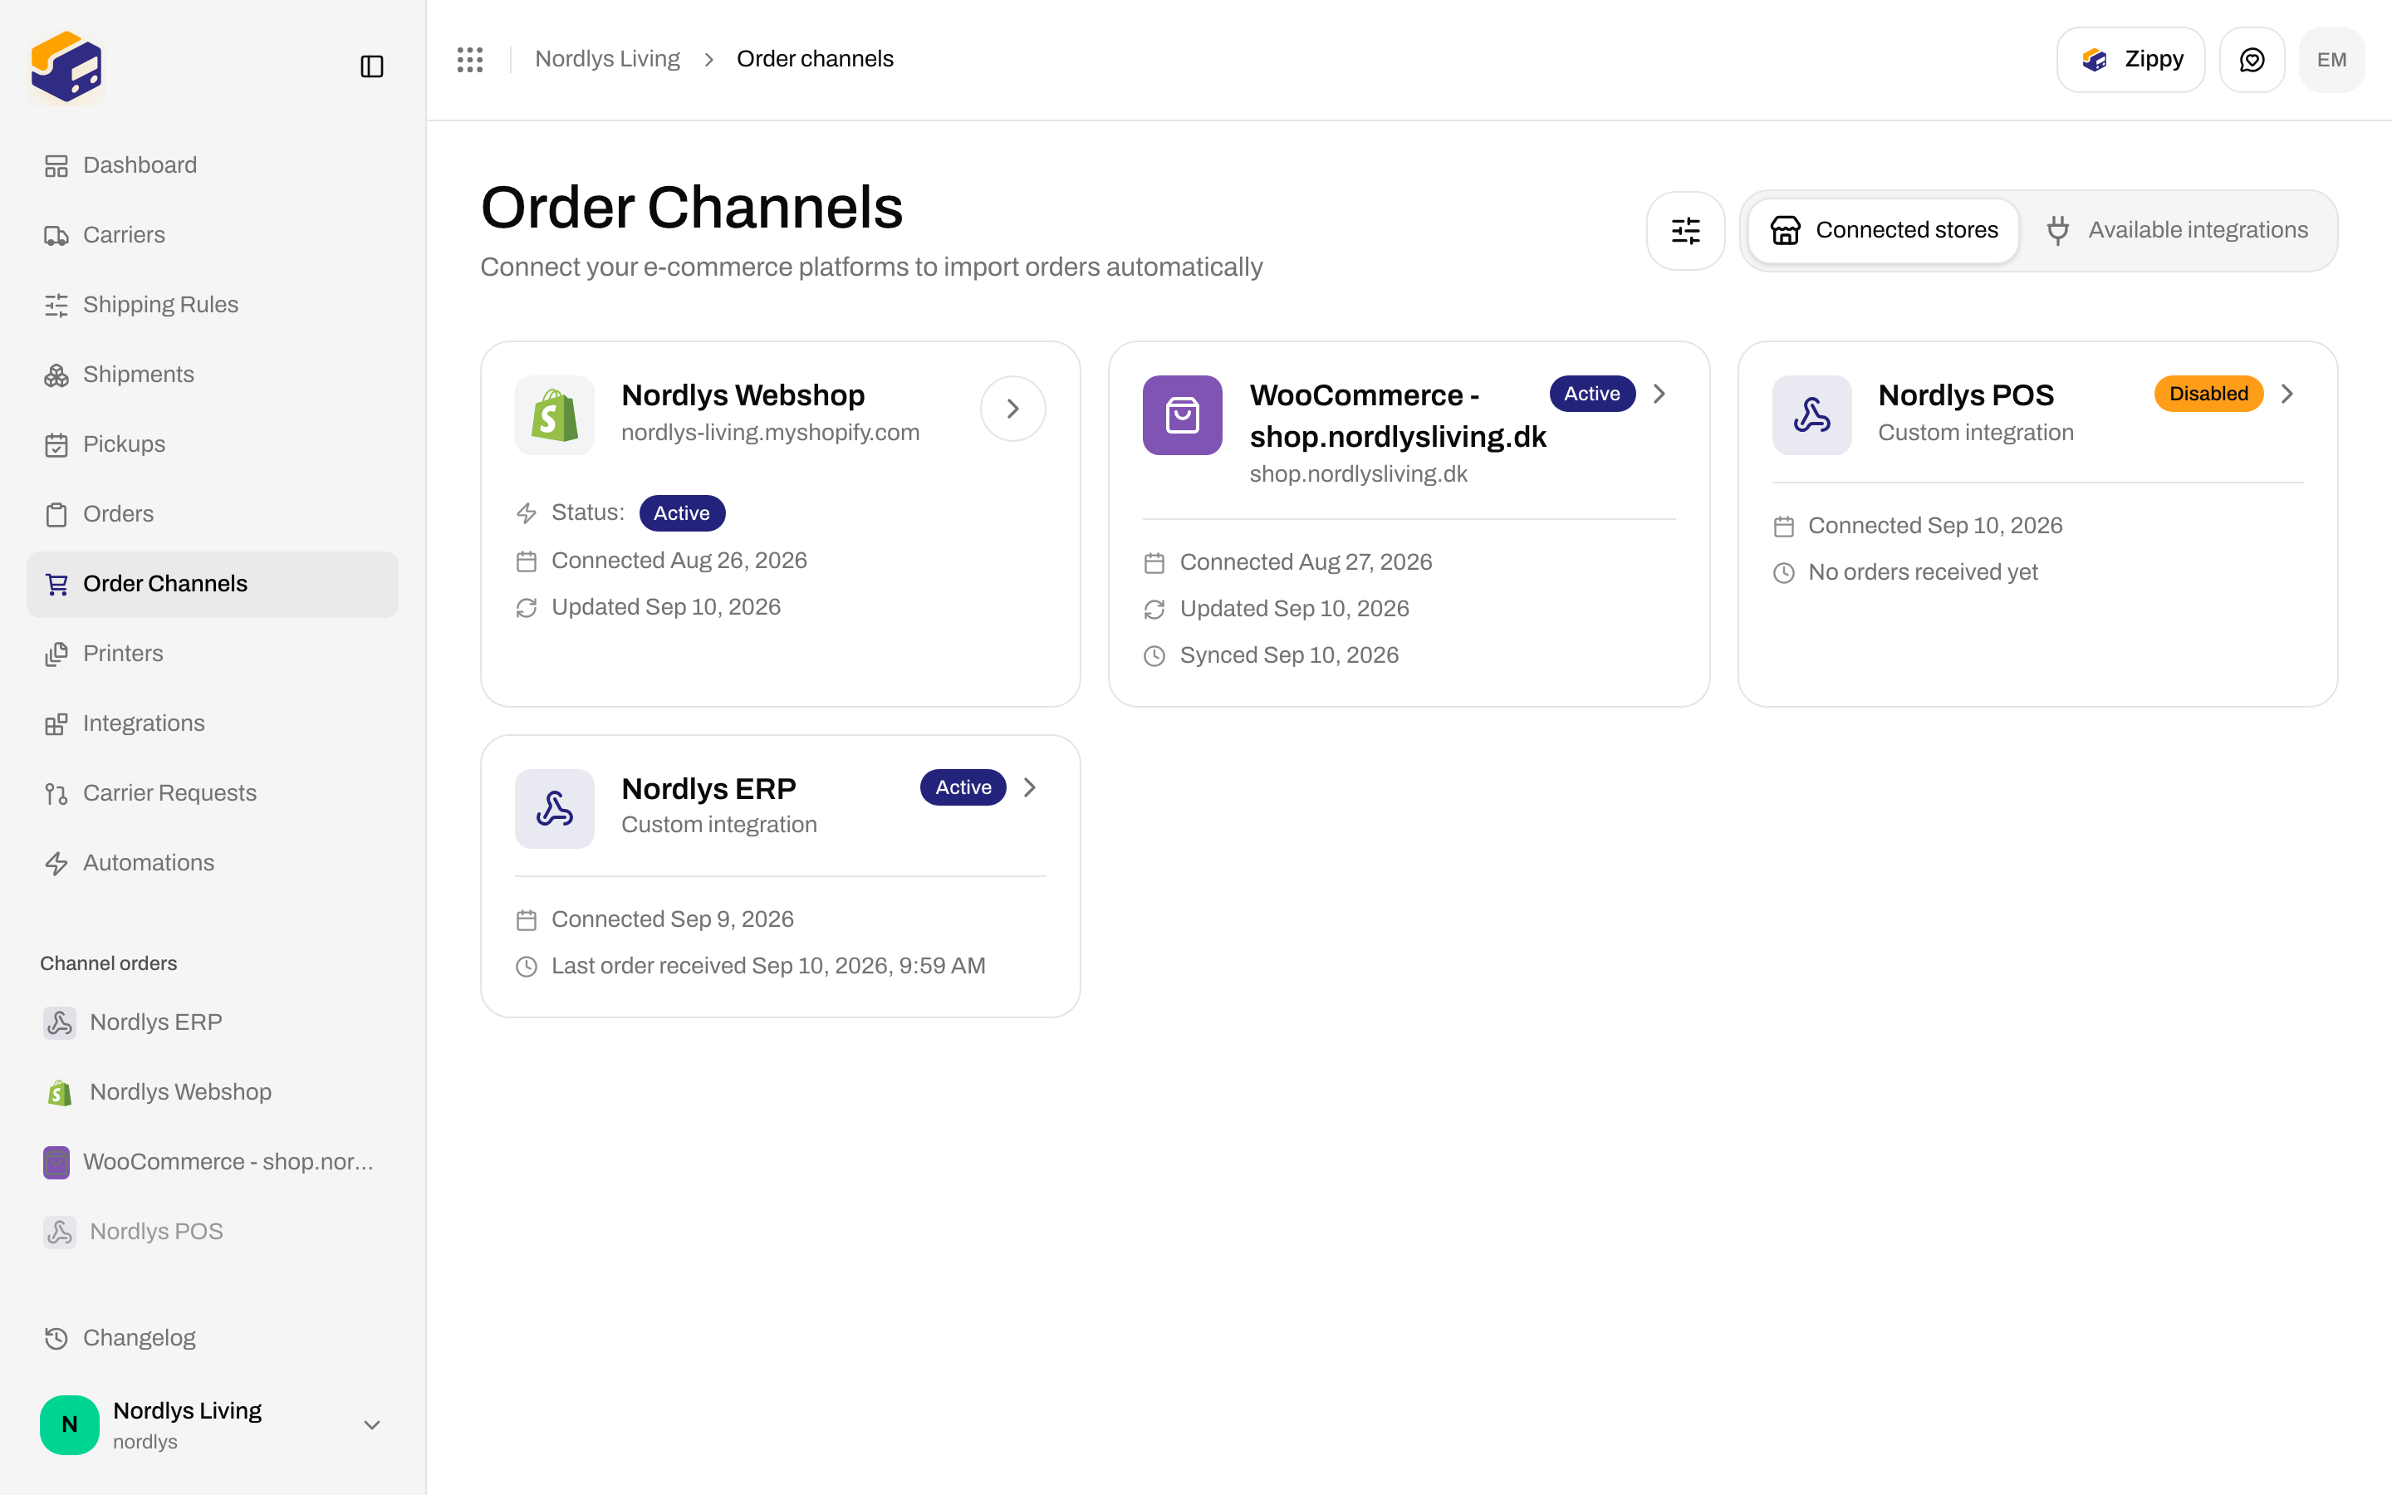Click the Shopify logo on Nordlys Webshop
Viewport: 2392px width, 1495px height.
pos(555,415)
